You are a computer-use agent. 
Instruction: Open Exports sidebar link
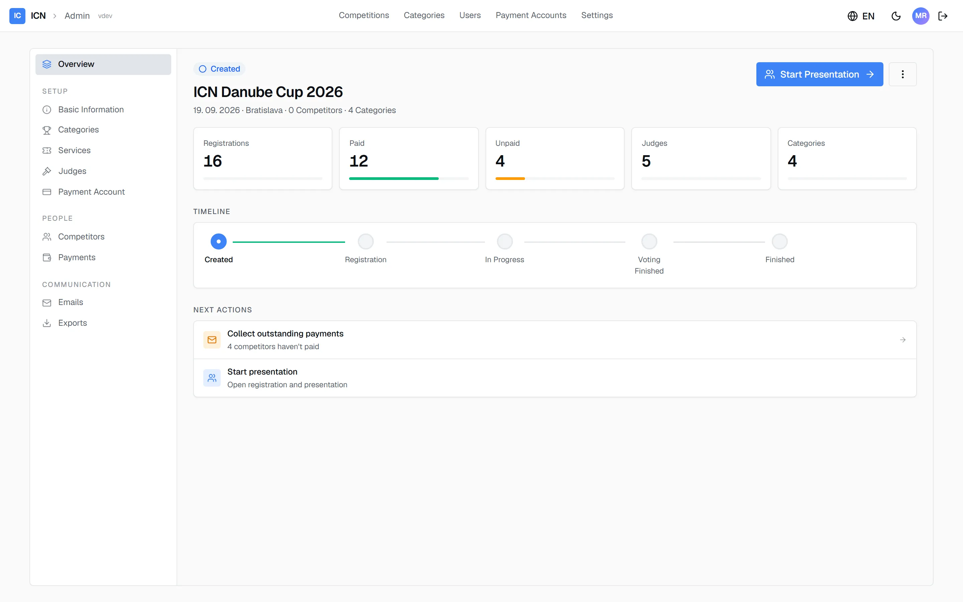(103, 323)
